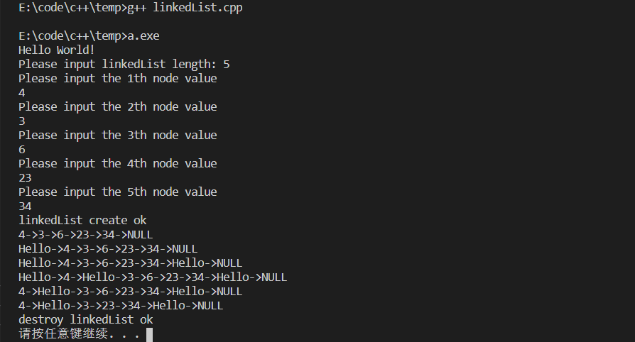Click the linkedList length prompt line

[124, 65]
